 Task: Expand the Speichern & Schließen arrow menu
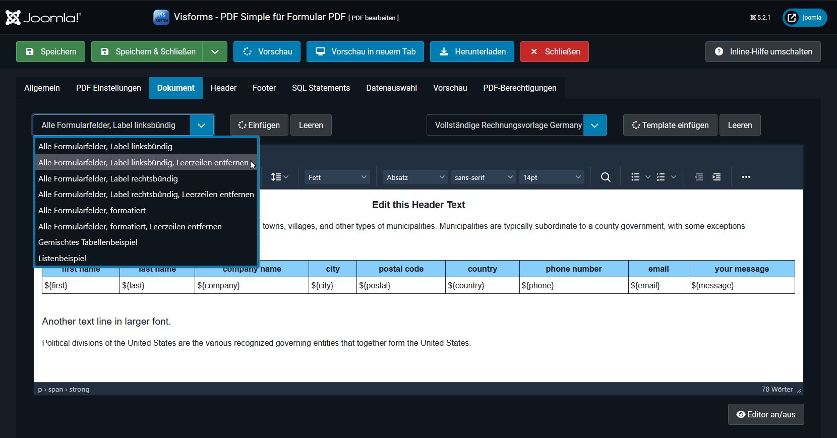click(x=215, y=51)
